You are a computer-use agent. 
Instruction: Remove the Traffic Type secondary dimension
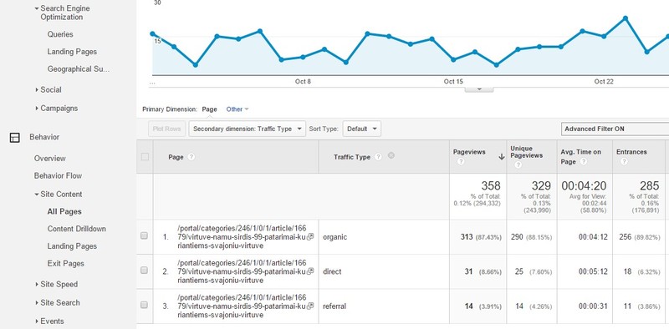391,155
